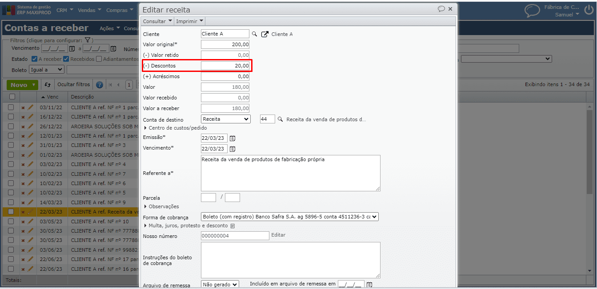The image size is (597, 289).
Task: Click the Instruções do boleto text area
Action: pos(291,260)
